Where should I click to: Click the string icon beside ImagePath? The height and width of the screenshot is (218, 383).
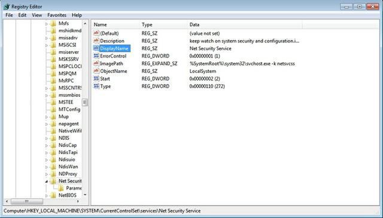point(96,63)
